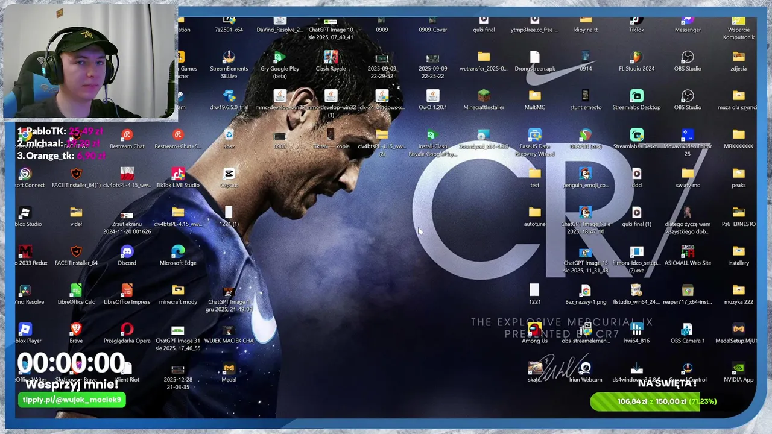The image size is (772, 434).
Task: Launch the Discord shortcut
Action: [127, 255]
